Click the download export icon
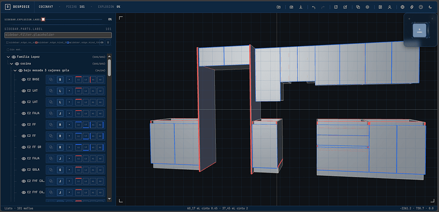Viewport: 439px width, 212px height. 301,7
